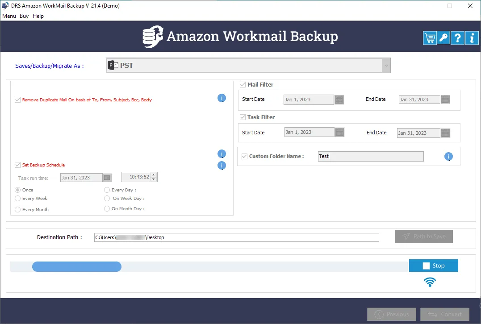Select the On Week Day radio button
This screenshot has height=324, width=481.
(107, 199)
